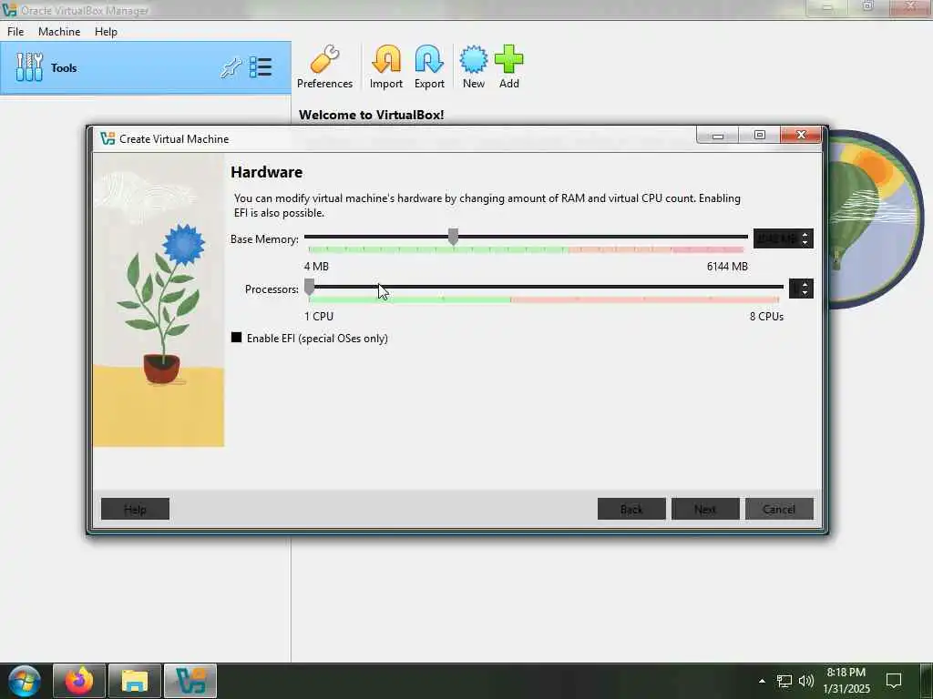Screen dimensions: 933x699
Task: Click the VirtualBox Manager title bar logo
Action: (x=9, y=9)
